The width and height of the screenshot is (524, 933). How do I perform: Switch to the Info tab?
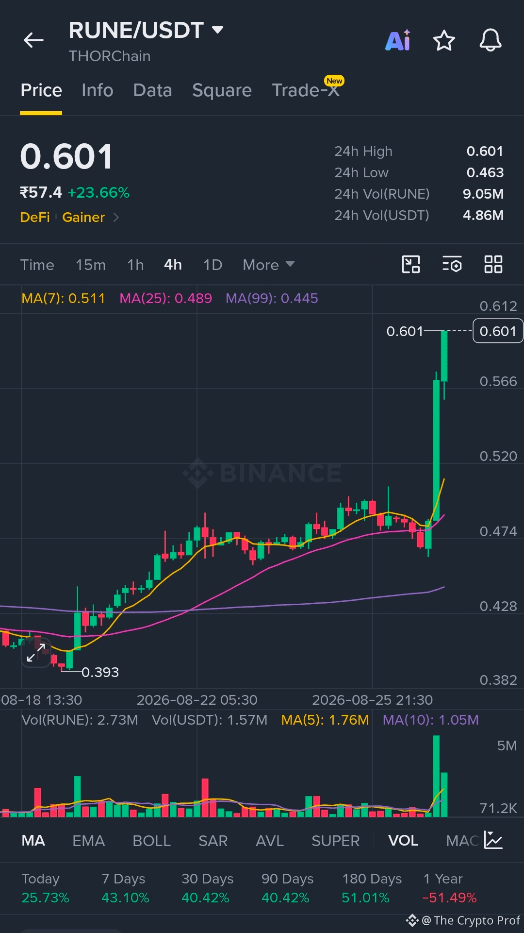pyautogui.click(x=98, y=90)
